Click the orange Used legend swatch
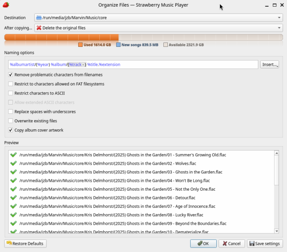Screen dimensions: 287x252 (80, 45)
